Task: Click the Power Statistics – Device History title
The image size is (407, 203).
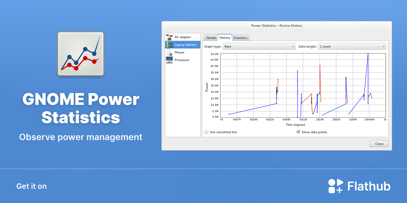Action: pyautogui.click(x=277, y=25)
